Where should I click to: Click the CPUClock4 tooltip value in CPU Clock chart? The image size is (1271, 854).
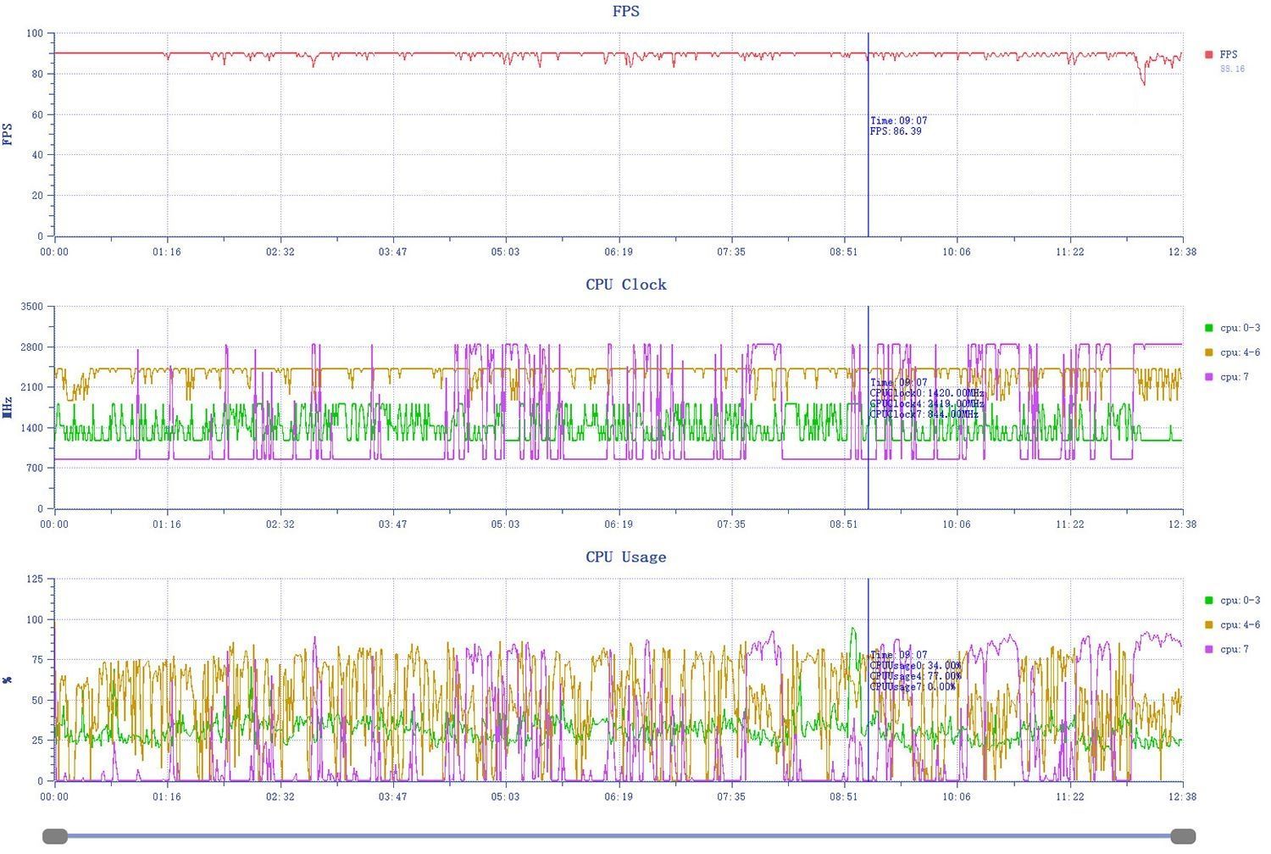coord(926,404)
